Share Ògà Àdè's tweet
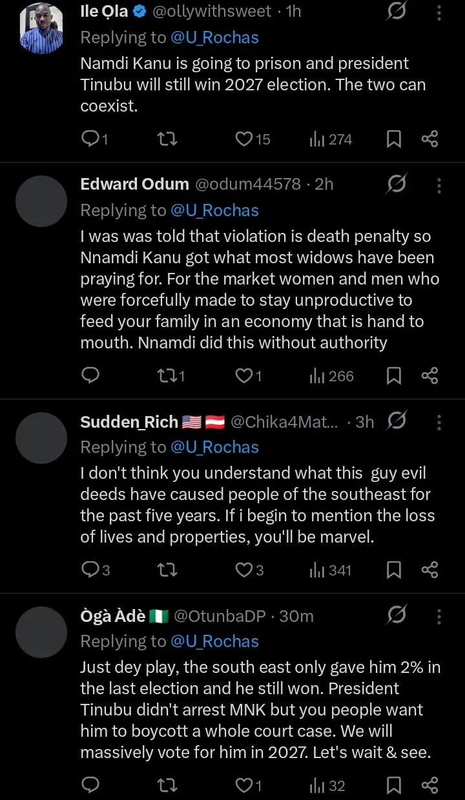Screen dimensions: 465x800 430,785
